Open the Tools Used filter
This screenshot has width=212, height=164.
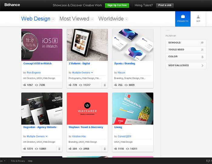pos(186,50)
